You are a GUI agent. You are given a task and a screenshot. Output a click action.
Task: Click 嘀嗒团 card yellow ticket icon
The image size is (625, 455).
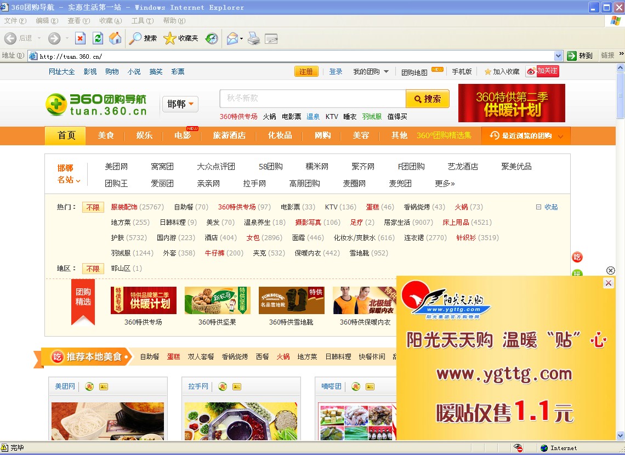point(370,386)
